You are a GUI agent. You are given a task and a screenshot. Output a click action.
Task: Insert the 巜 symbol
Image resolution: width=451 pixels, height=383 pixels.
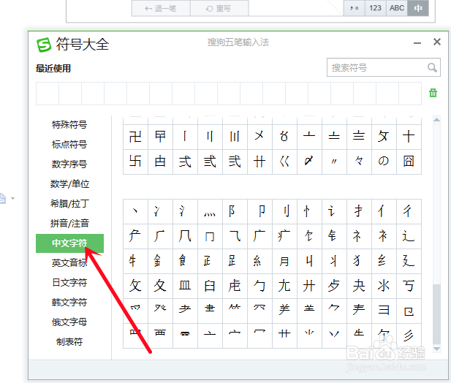click(284, 162)
